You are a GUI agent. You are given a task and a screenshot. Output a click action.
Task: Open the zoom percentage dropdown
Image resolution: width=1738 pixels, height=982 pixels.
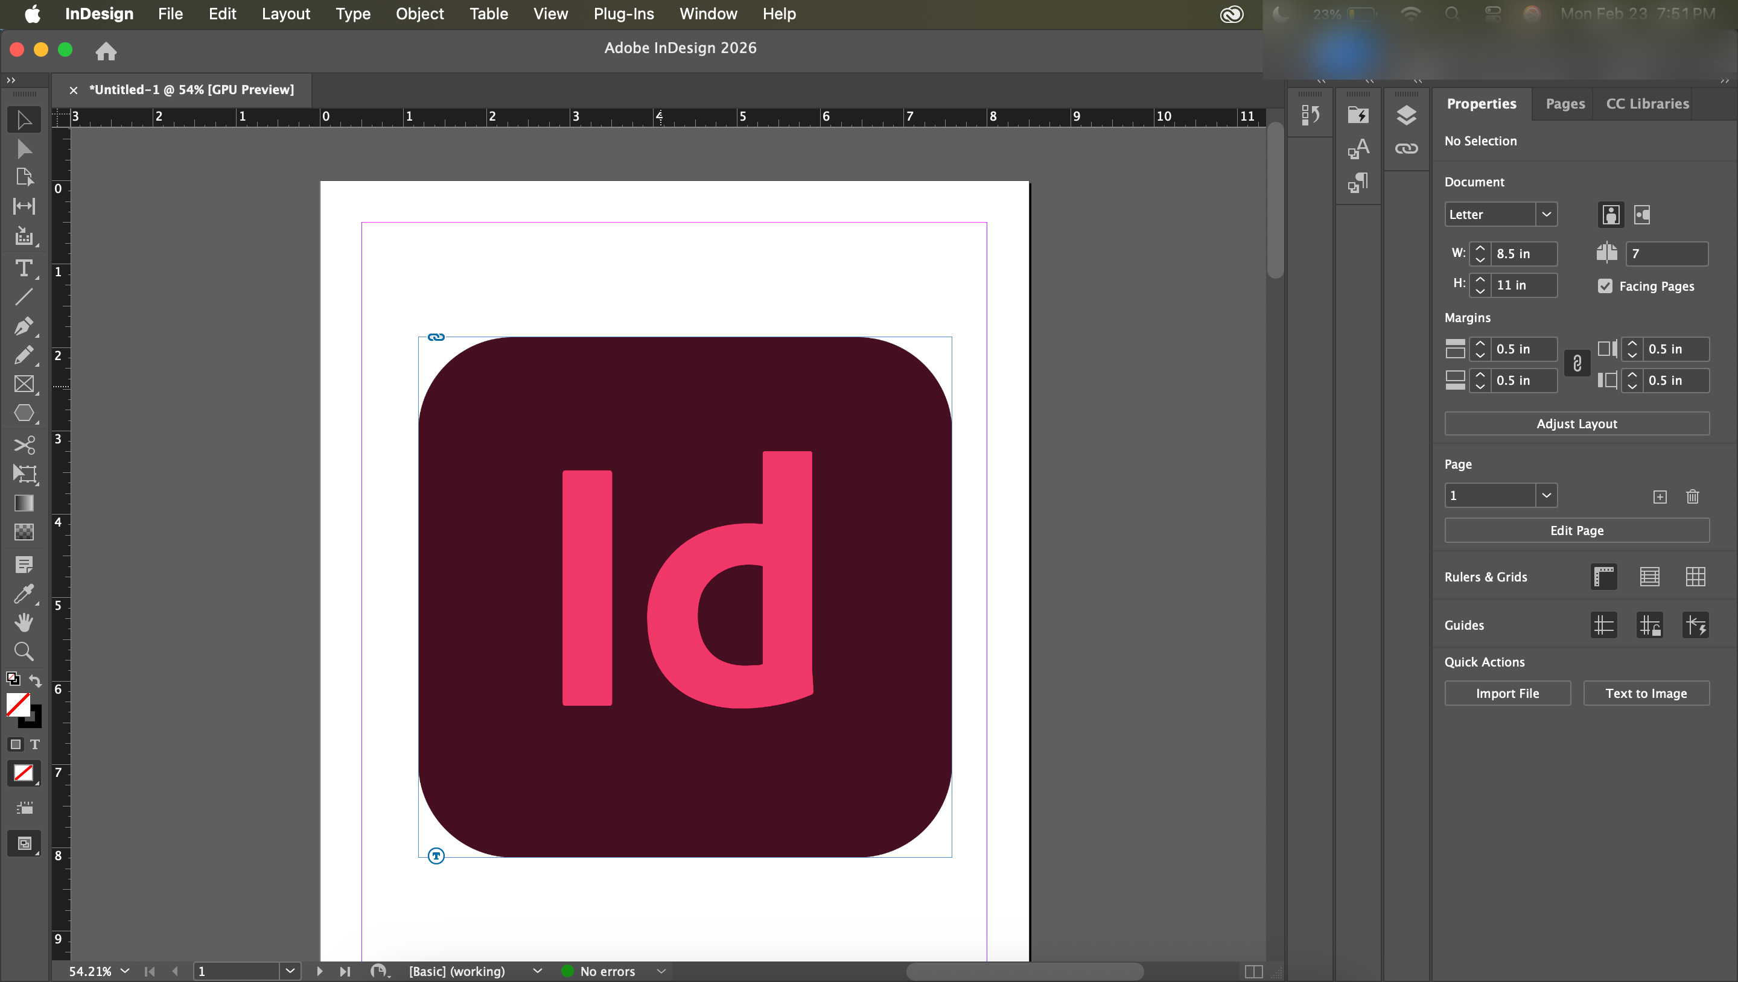coord(125,971)
